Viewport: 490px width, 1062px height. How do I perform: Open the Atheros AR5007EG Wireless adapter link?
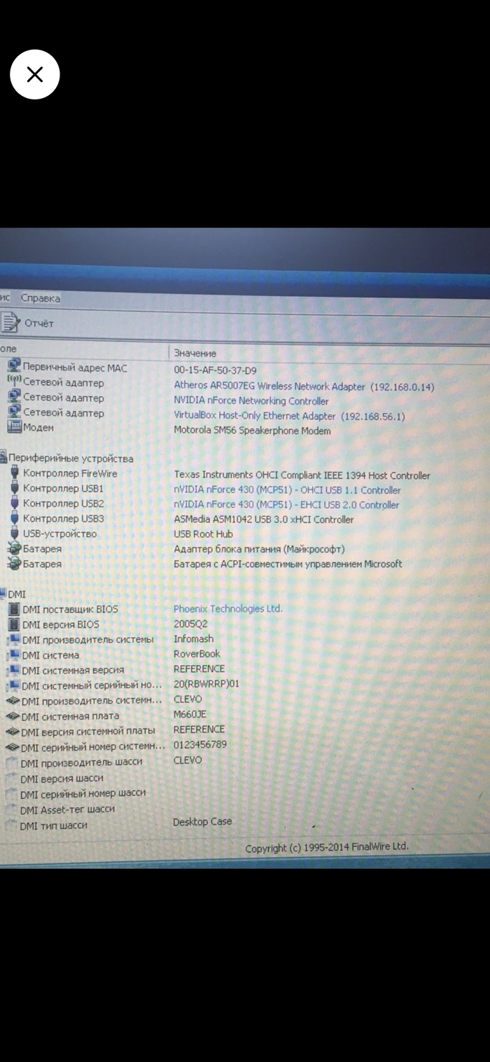pyautogui.click(x=269, y=386)
